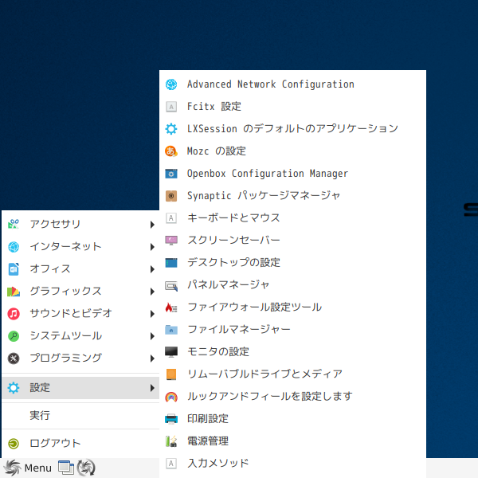Image resolution: width=478 pixels, height=478 pixels.
Task: Open リムーバブルドライブとメディア entry
Action: coord(292,374)
